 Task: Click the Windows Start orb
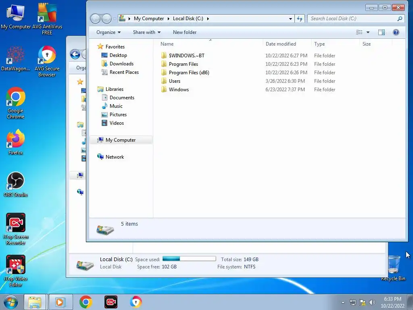click(x=11, y=302)
